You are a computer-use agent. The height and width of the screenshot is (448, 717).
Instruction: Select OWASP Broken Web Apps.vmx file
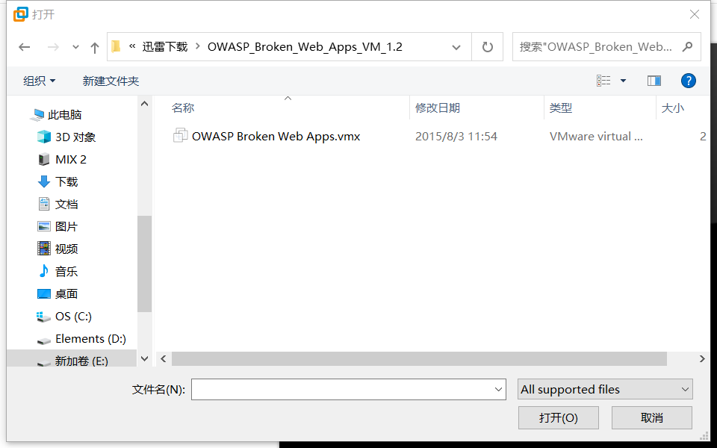click(x=276, y=136)
